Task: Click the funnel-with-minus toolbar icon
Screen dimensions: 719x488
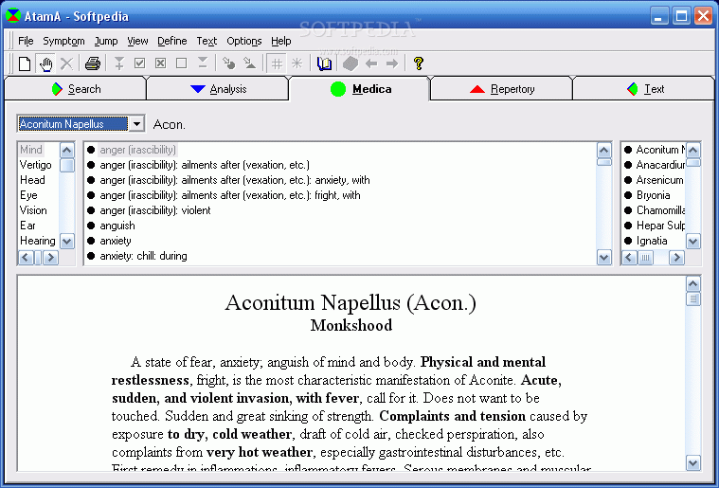Action: [202, 63]
